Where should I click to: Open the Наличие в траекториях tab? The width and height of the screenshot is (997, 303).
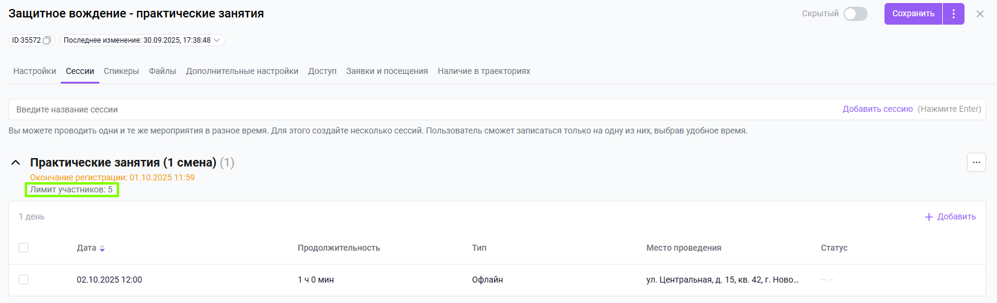click(484, 71)
